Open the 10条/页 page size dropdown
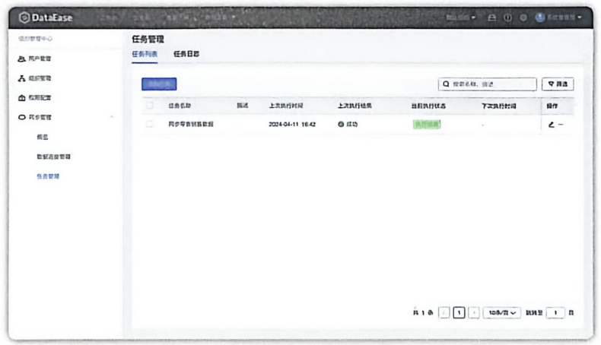 click(x=502, y=313)
